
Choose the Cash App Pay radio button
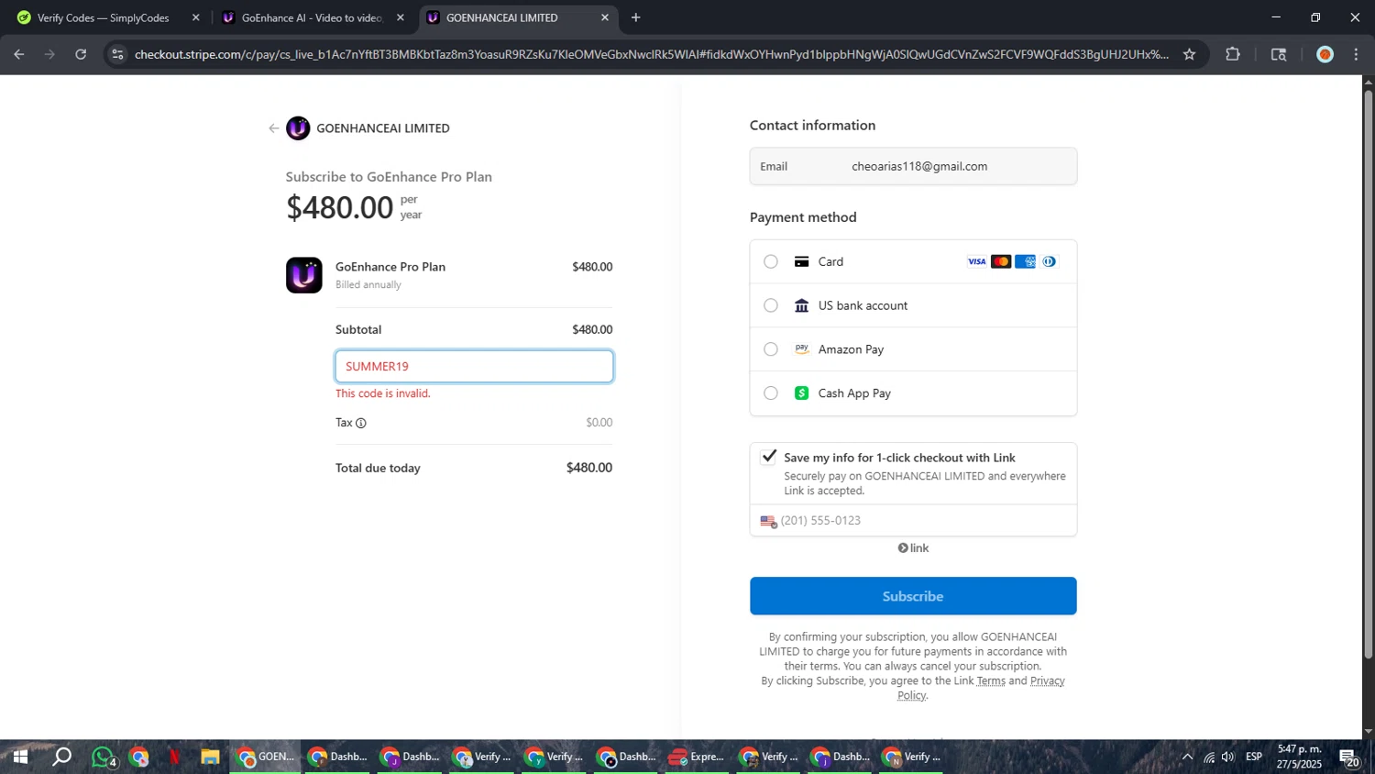(x=771, y=393)
